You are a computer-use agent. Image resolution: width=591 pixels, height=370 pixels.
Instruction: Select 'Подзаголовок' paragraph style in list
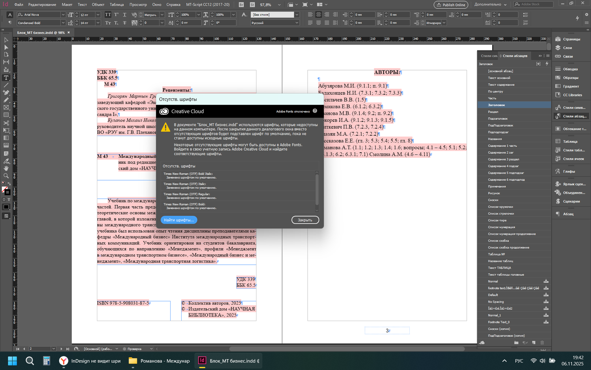[498, 119]
